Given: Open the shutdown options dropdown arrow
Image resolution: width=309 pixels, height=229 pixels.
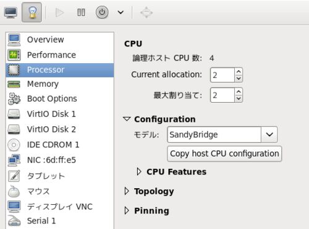Looking at the screenshot, I should (121, 12).
